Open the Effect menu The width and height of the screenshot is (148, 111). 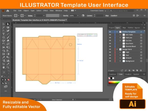45,10
